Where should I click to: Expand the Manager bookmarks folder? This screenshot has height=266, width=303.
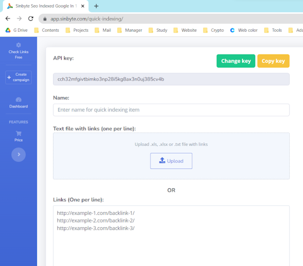(x=129, y=30)
